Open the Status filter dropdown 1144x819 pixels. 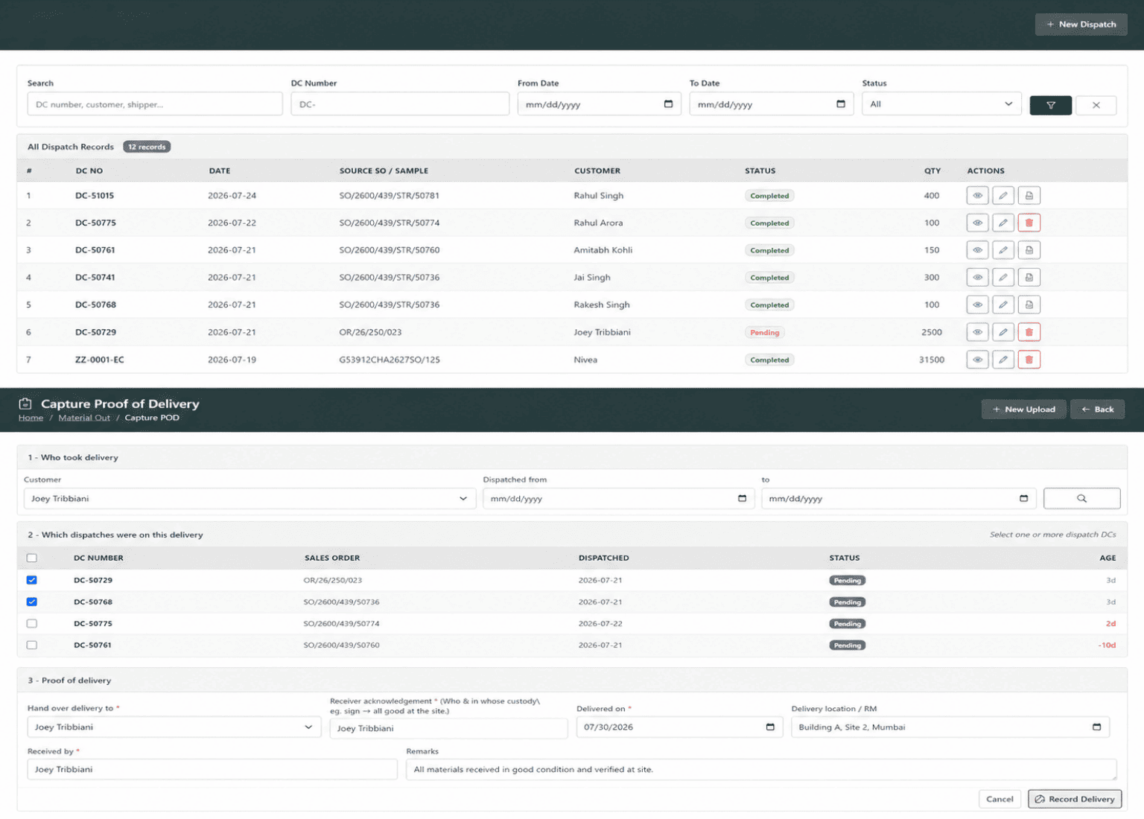941,104
